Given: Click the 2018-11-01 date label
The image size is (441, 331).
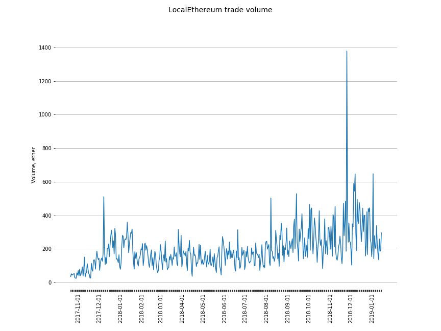Looking at the screenshot, I should pos(330,309).
